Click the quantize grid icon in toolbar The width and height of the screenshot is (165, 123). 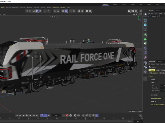click(x=63, y=11)
